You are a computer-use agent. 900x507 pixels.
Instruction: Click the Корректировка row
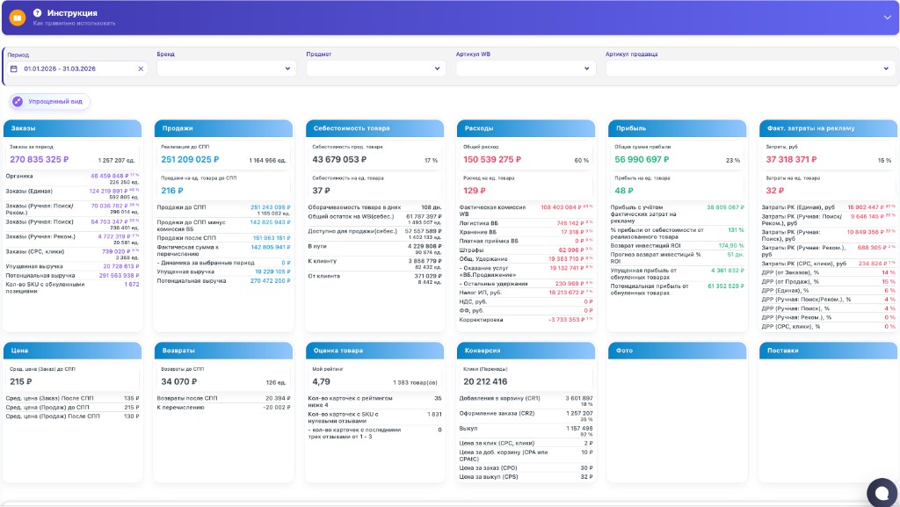tap(526, 320)
